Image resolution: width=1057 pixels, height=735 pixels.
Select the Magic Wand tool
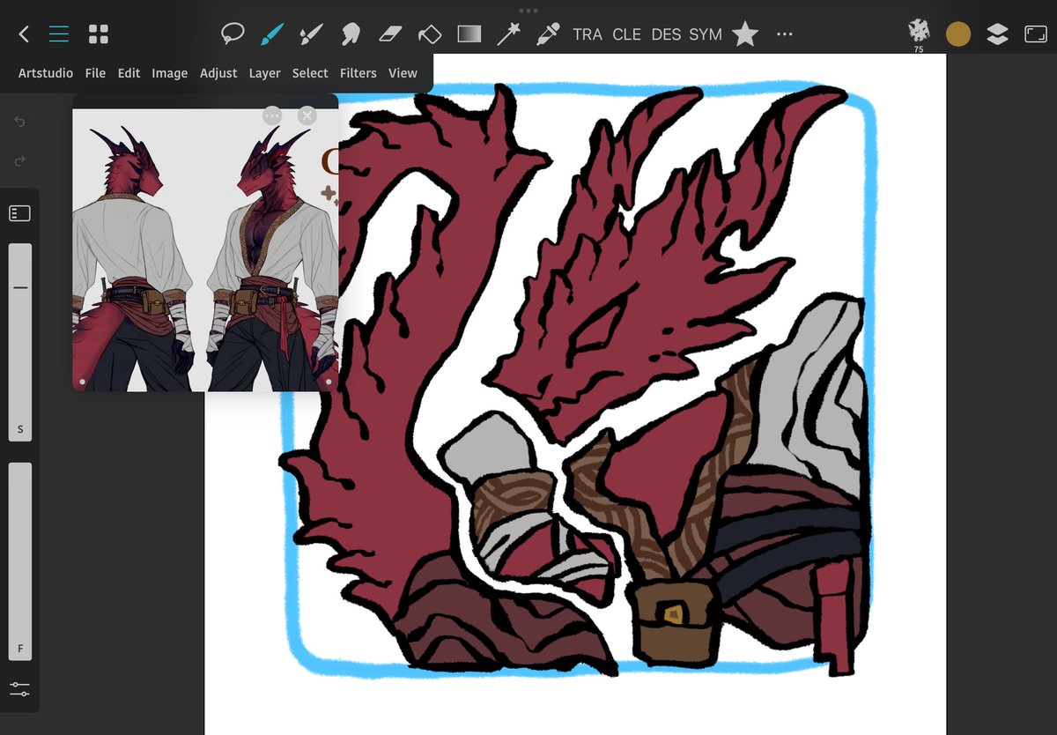508,34
